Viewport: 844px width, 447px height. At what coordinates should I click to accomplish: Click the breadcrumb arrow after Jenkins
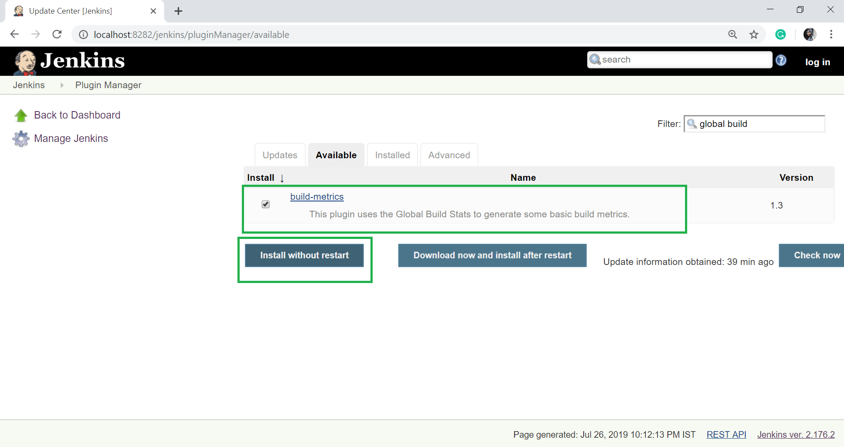coord(62,85)
